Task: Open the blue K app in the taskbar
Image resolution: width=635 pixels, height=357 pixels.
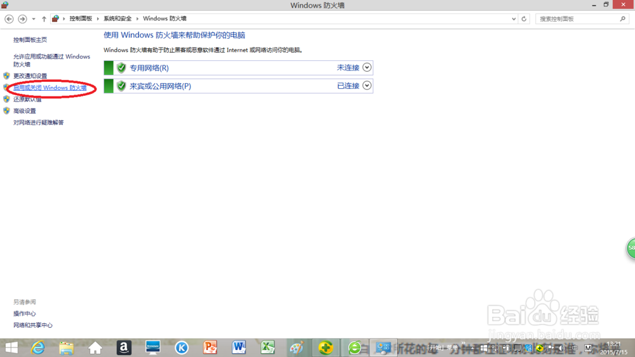Action: [182, 347]
